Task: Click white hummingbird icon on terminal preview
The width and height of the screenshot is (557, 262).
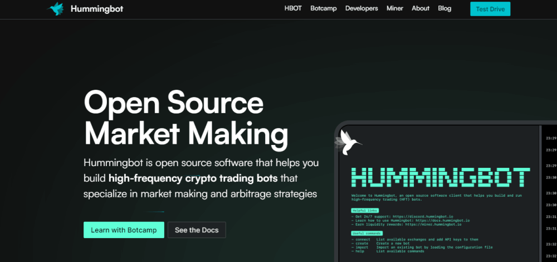Action: tap(348, 142)
